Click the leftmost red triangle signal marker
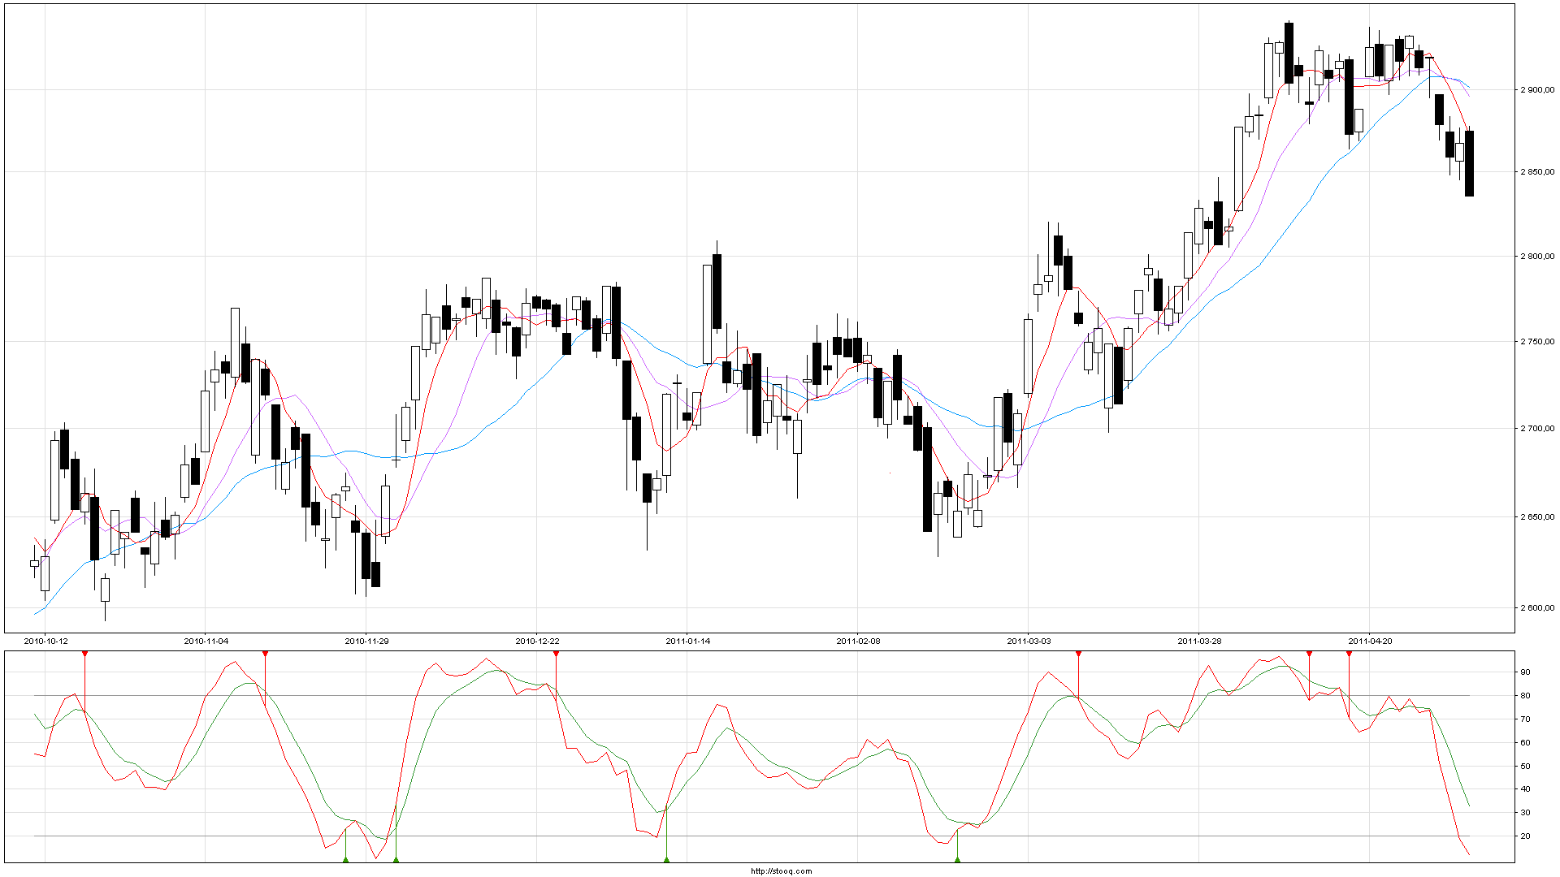 point(84,654)
